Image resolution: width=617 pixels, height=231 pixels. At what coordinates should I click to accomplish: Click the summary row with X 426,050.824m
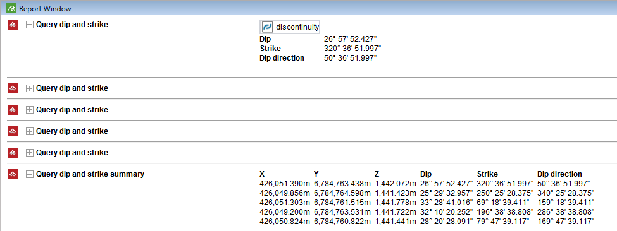point(427,222)
